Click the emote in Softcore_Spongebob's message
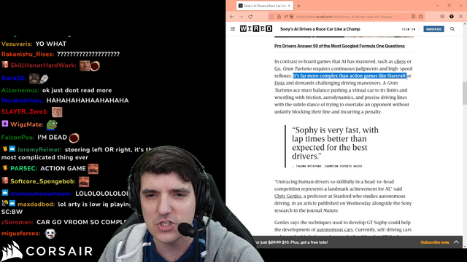467x262 pixels. pos(84,182)
